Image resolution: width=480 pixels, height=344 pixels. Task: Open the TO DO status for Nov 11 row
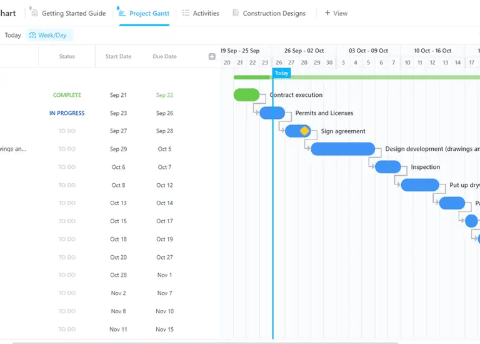point(67,329)
